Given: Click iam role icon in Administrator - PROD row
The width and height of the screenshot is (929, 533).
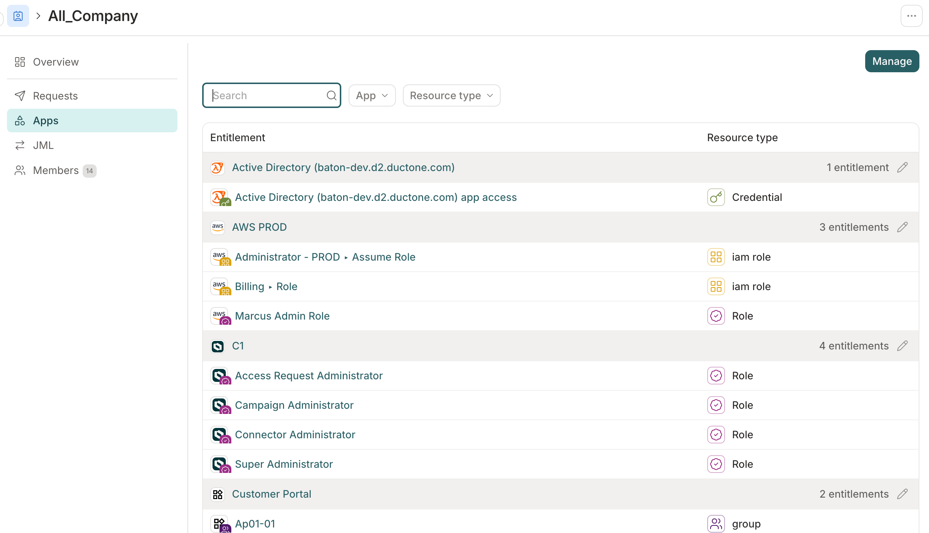Looking at the screenshot, I should 716,257.
